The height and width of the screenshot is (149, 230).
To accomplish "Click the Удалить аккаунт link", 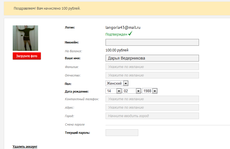I will pyautogui.click(x=25, y=146).
